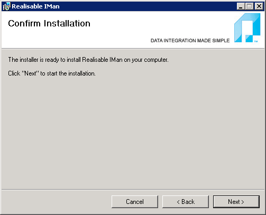Select the Confirm Installation heading
This screenshot has width=266, height=215.
tap(49, 23)
